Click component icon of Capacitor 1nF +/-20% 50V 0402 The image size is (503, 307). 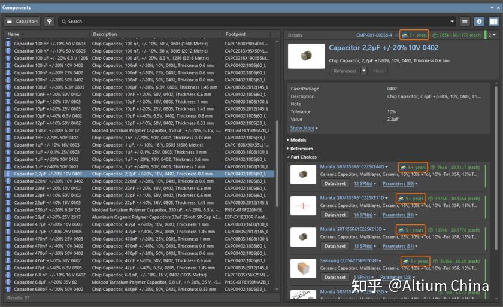[x=8, y=138]
